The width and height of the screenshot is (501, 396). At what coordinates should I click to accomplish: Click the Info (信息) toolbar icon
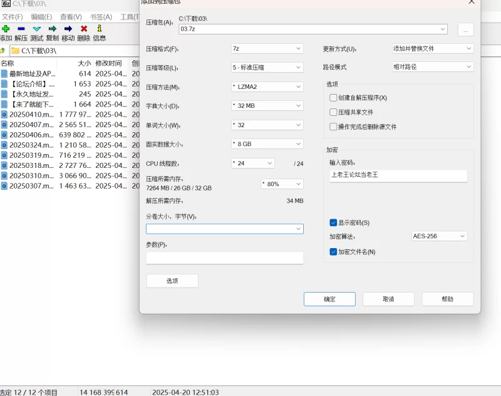pyautogui.click(x=99, y=29)
